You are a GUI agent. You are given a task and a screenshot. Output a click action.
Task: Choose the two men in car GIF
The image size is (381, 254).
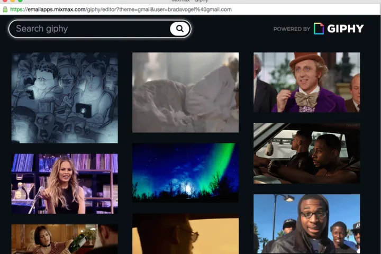pos(307,153)
